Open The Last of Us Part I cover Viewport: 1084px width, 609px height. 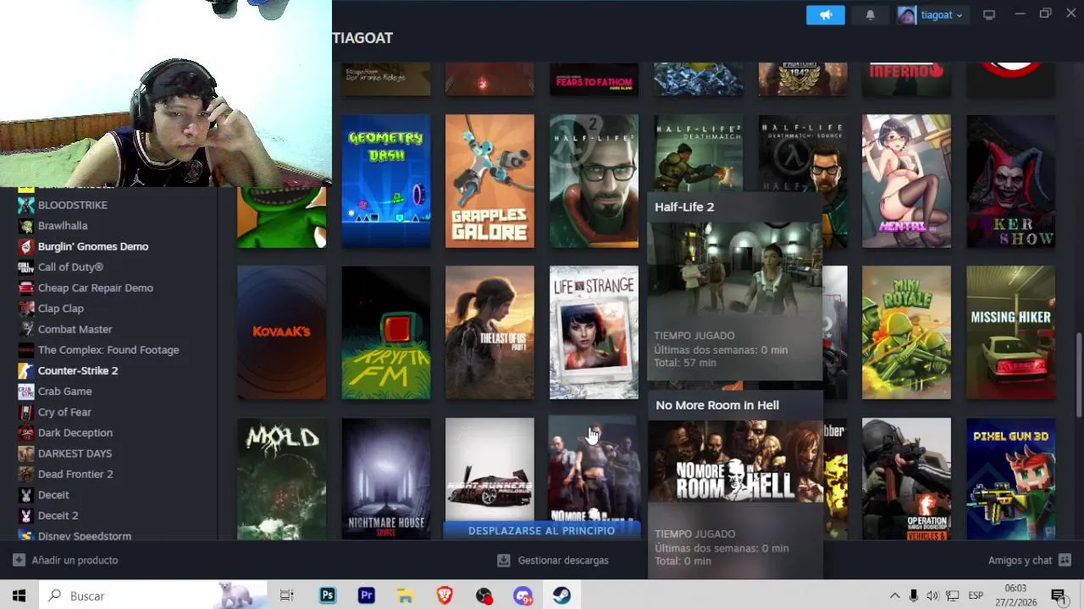point(489,332)
